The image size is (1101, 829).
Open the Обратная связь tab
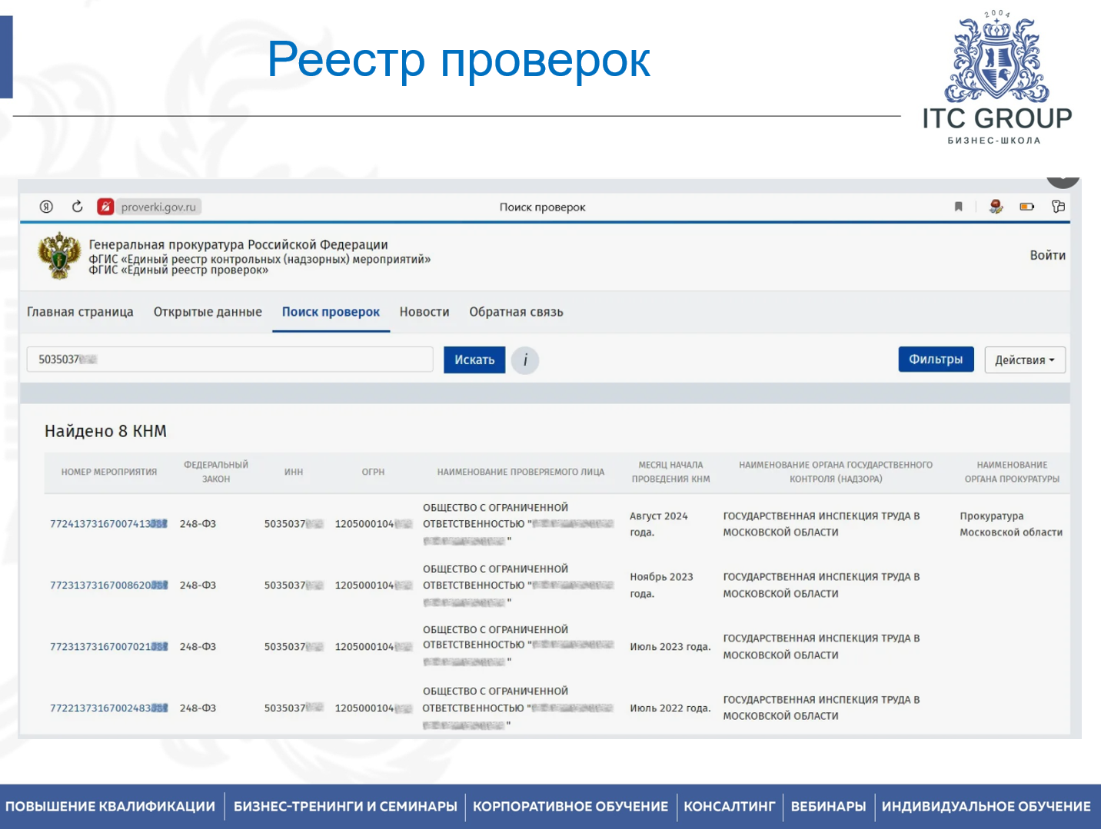516,312
